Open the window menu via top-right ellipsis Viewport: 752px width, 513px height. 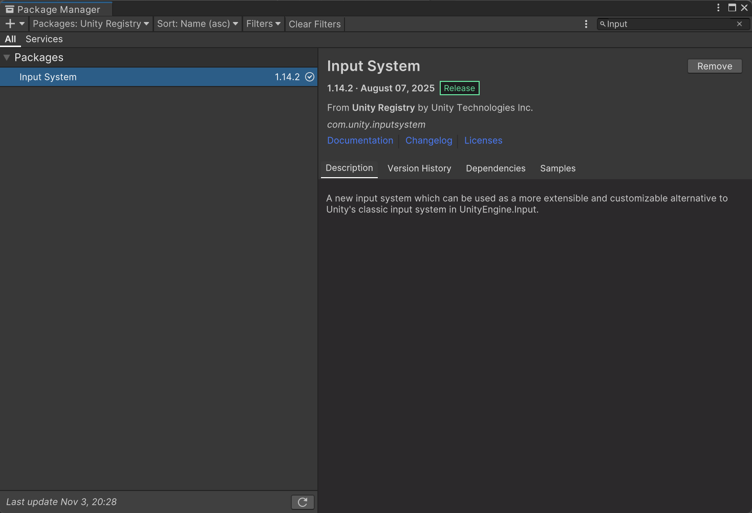coord(718,8)
